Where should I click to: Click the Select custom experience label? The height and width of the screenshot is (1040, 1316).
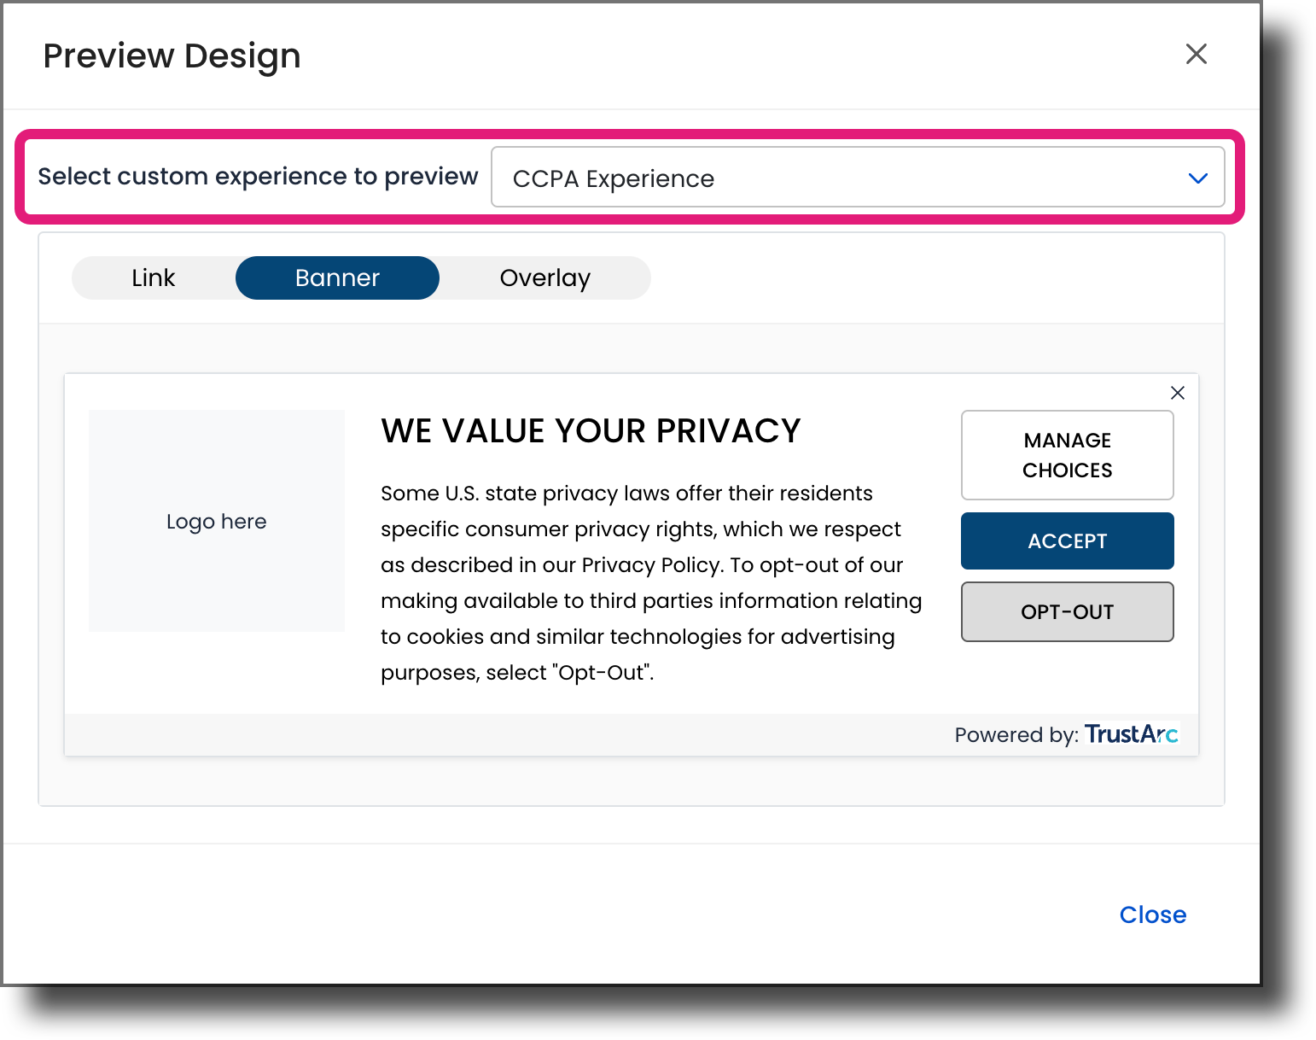tap(258, 177)
